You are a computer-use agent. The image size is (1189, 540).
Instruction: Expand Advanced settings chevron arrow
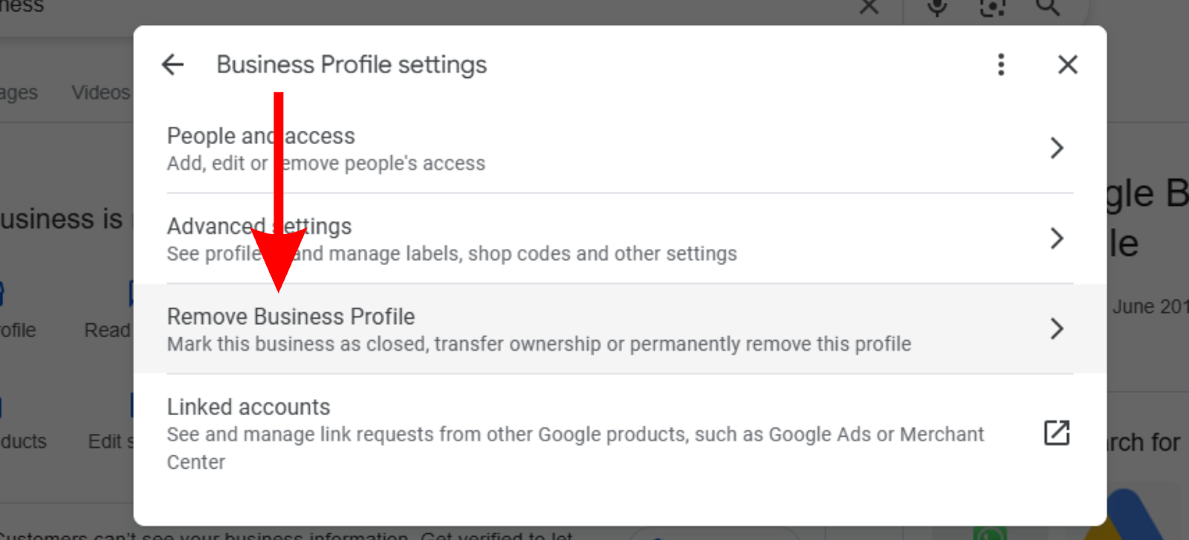tap(1057, 238)
